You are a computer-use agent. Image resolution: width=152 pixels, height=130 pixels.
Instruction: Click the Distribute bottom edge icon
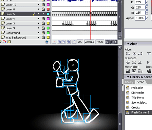tap(140, 62)
